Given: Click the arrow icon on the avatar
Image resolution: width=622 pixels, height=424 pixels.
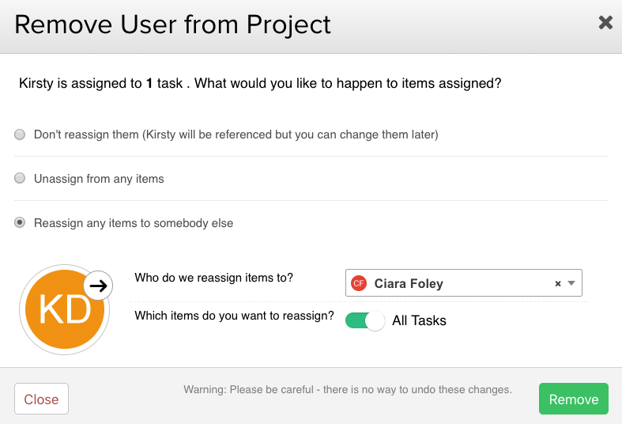Looking at the screenshot, I should click(97, 286).
